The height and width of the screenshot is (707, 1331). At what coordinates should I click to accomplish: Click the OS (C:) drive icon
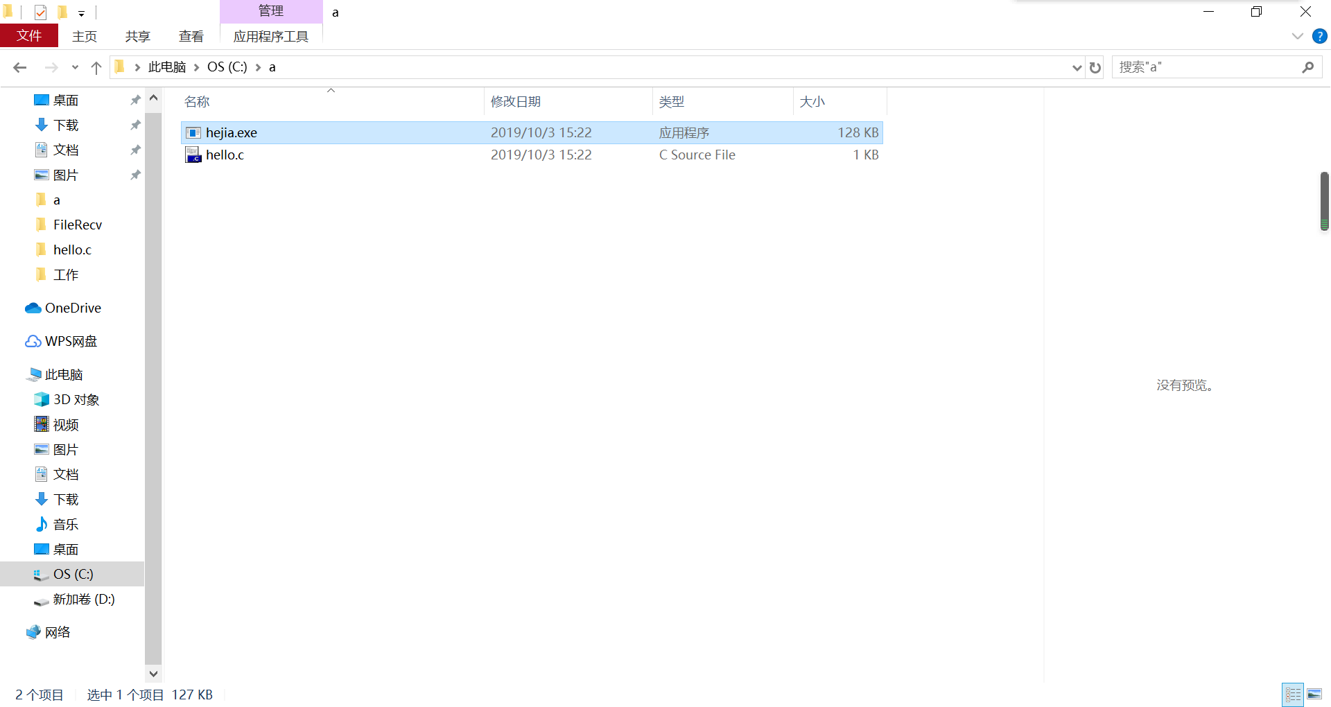point(42,575)
